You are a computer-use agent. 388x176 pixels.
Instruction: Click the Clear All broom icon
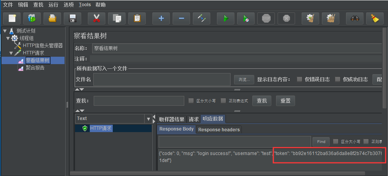375,18
